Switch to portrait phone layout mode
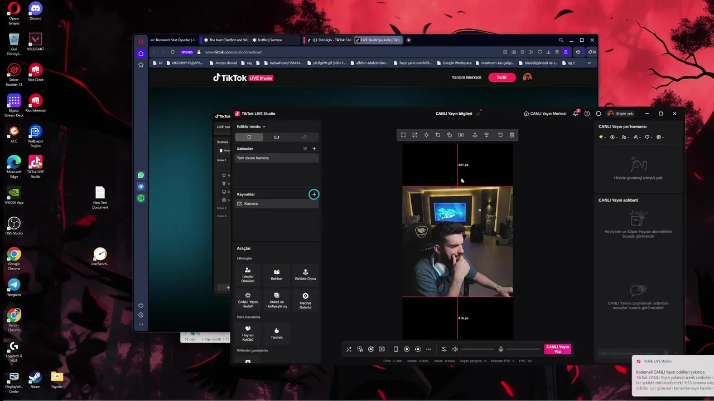The height and width of the screenshot is (401, 714). (x=249, y=137)
